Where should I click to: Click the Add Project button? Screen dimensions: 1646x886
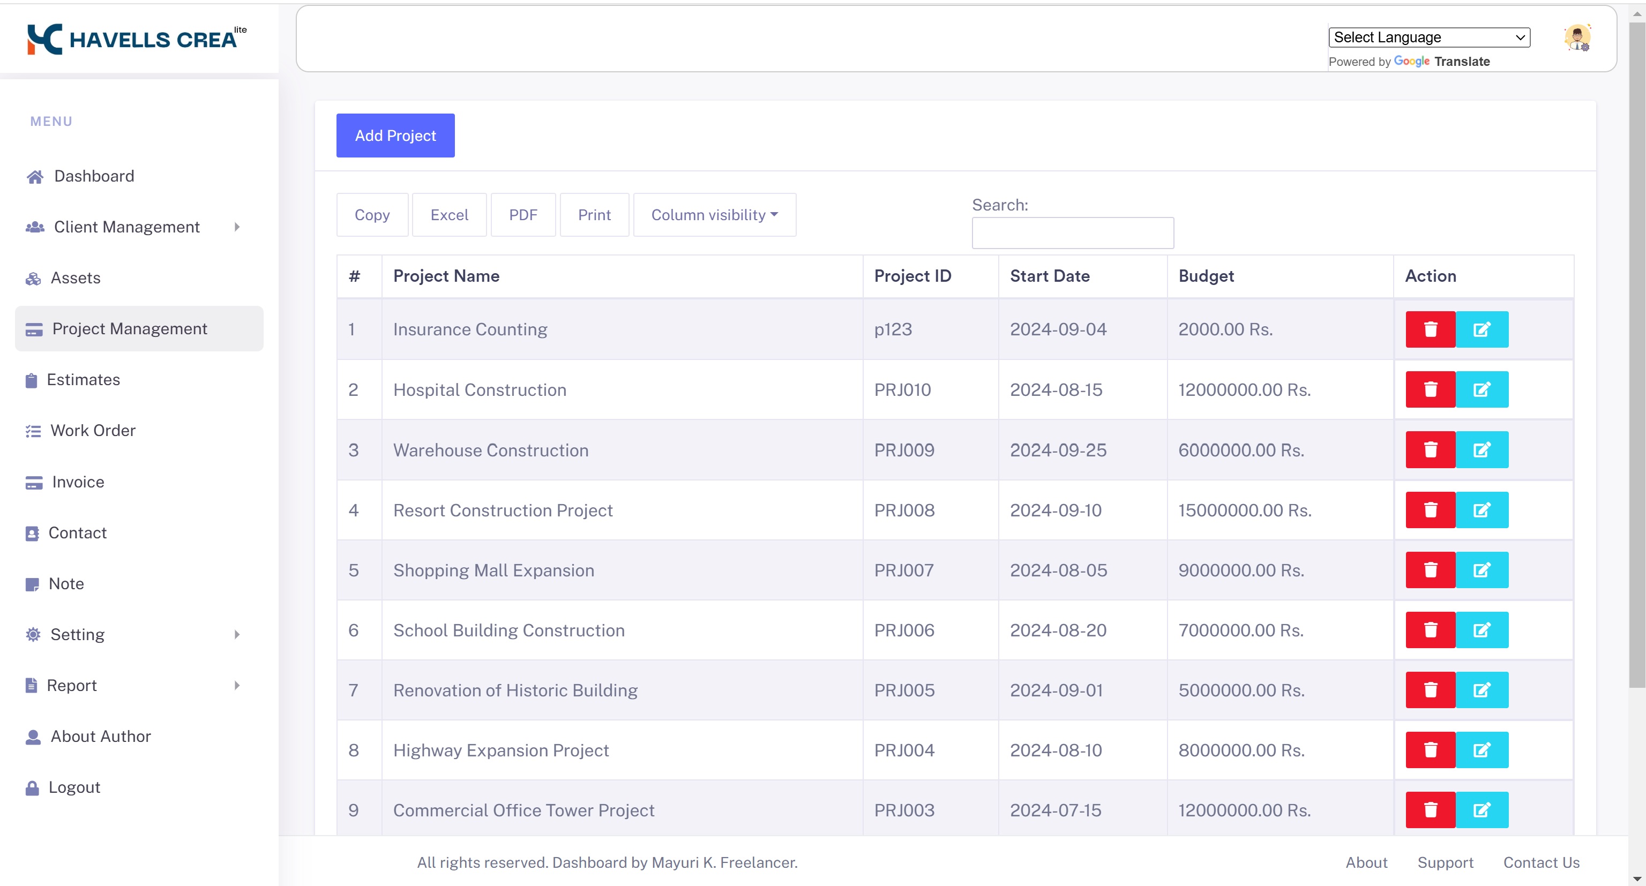point(395,136)
